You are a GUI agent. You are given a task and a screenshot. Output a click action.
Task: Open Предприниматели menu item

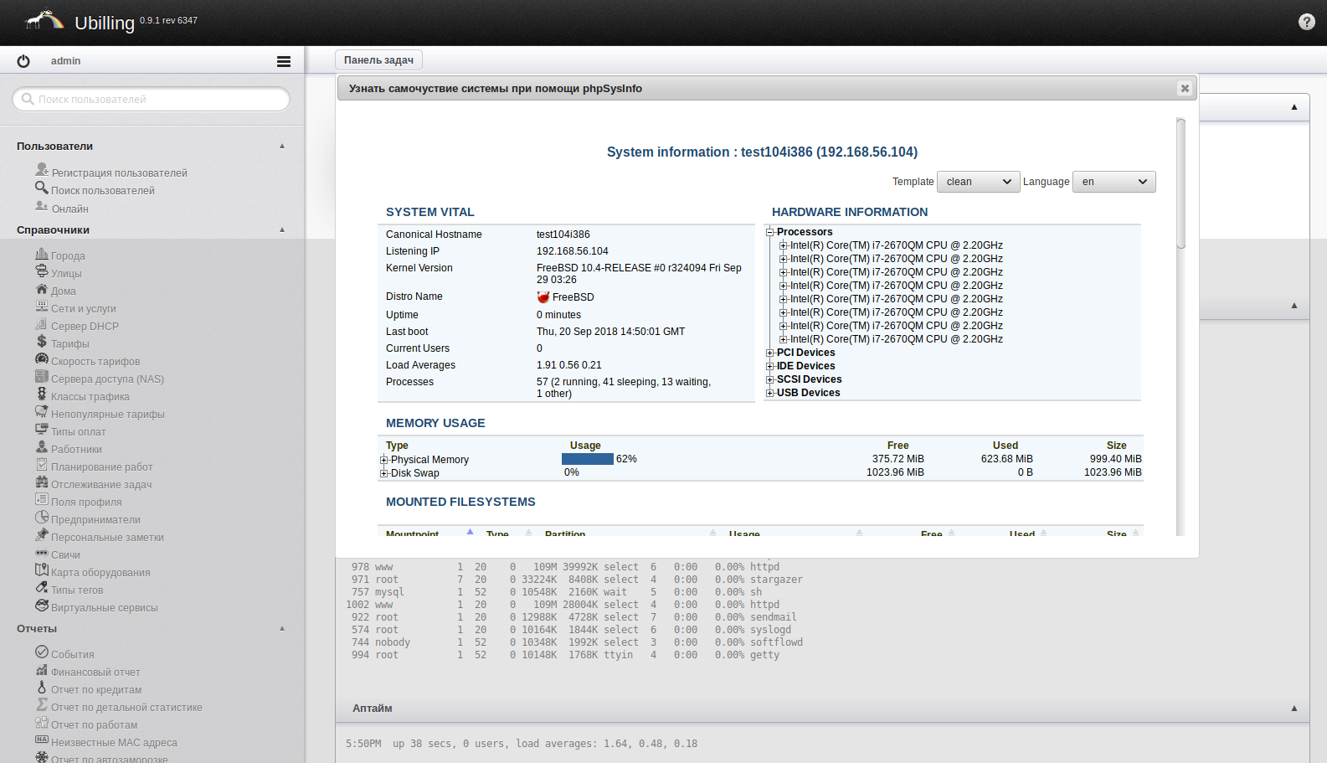tap(95, 520)
